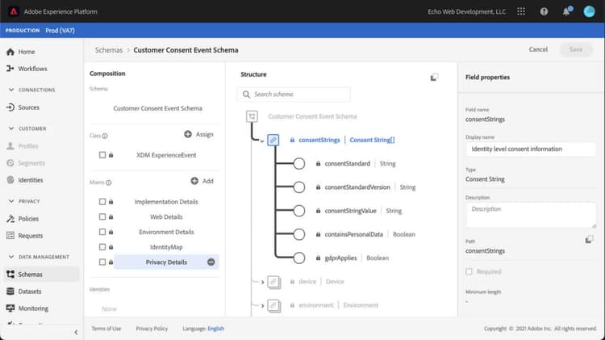Remove Privacy Details mixin minus icon
Screen dimensions: 605x340
(211, 262)
